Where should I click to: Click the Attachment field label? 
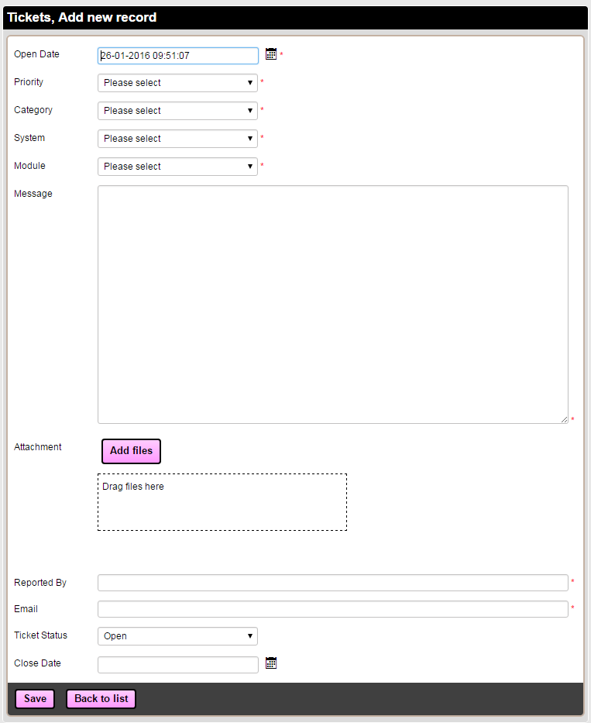point(37,447)
